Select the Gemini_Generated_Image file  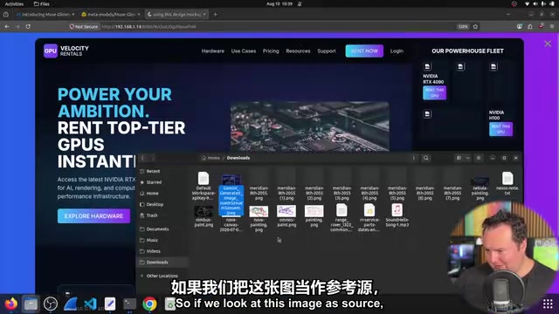231,195
